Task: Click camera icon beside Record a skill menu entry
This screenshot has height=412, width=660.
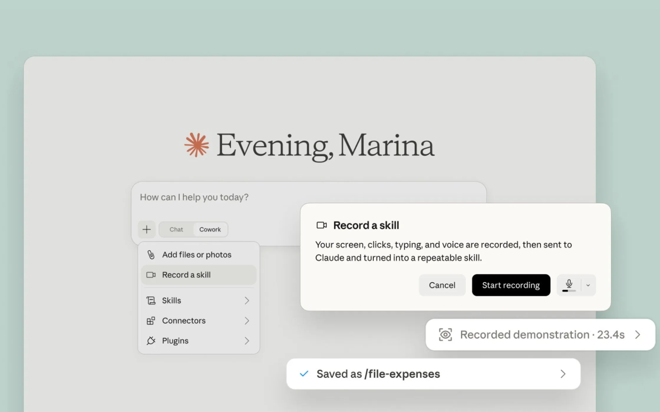Action: (151, 275)
